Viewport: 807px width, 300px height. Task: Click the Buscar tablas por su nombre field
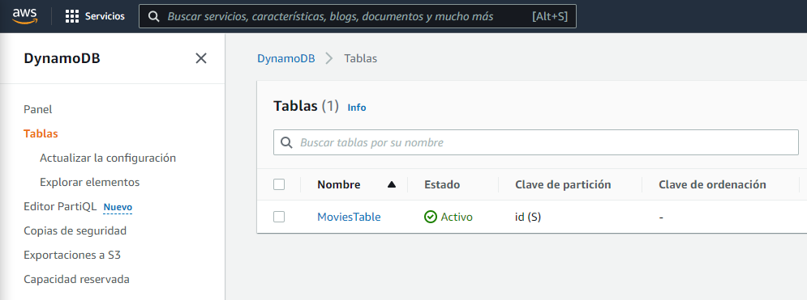click(x=536, y=142)
